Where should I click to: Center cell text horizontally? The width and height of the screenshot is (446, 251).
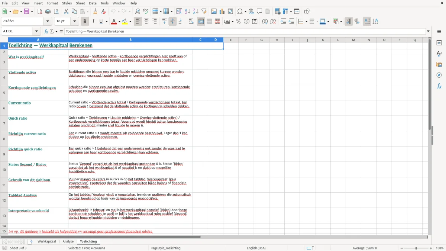point(146,22)
